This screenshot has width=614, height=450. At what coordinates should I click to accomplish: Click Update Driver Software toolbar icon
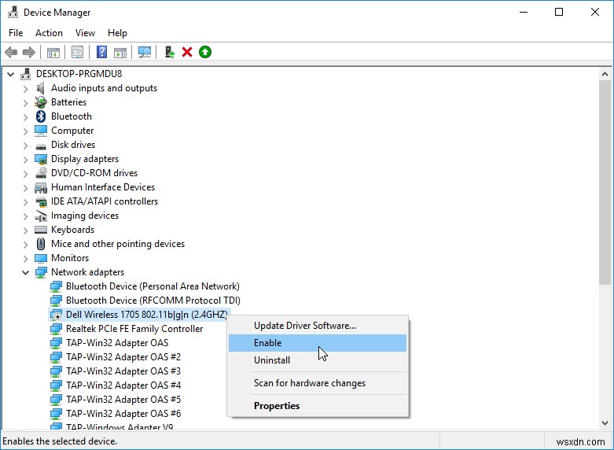click(170, 52)
